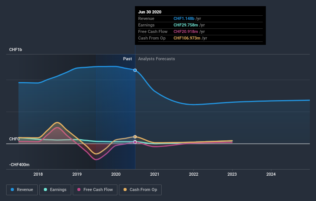Screen dimensions: 316x201
Task: Click the Jun 30 2020 tooltip date
Action: [x=150, y=12]
